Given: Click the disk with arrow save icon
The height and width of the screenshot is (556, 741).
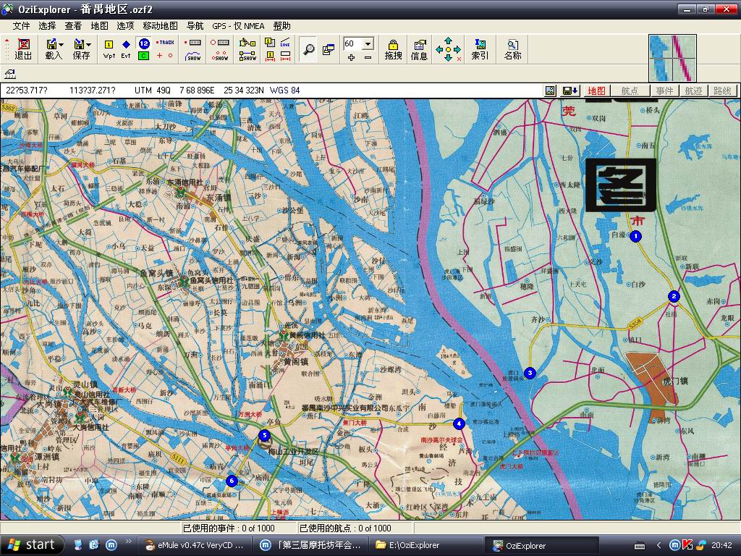Looking at the screenshot, I should (x=570, y=90).
